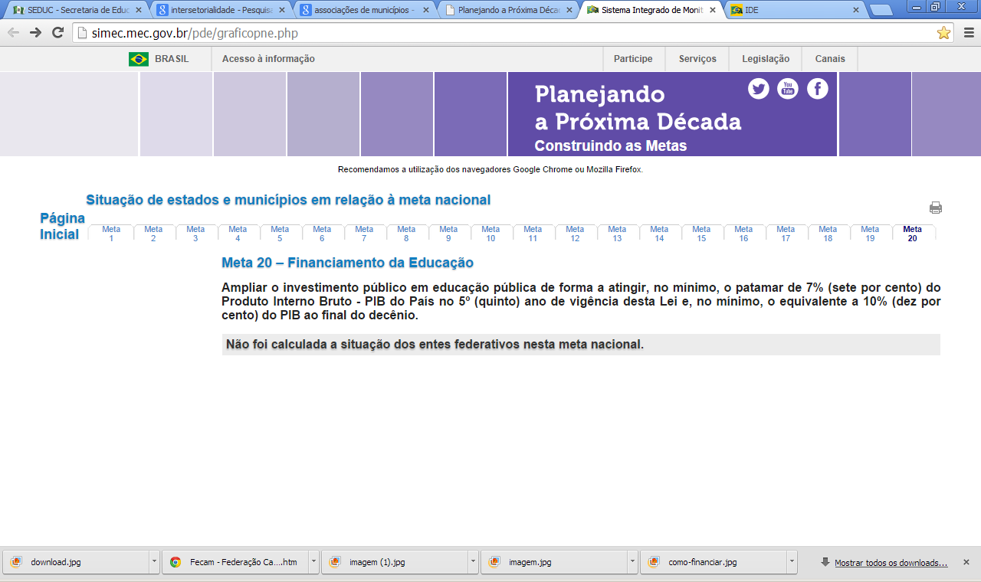The image size is (981, 582).
Task: Select Meta 12 tab
Action: coord(575,234)
